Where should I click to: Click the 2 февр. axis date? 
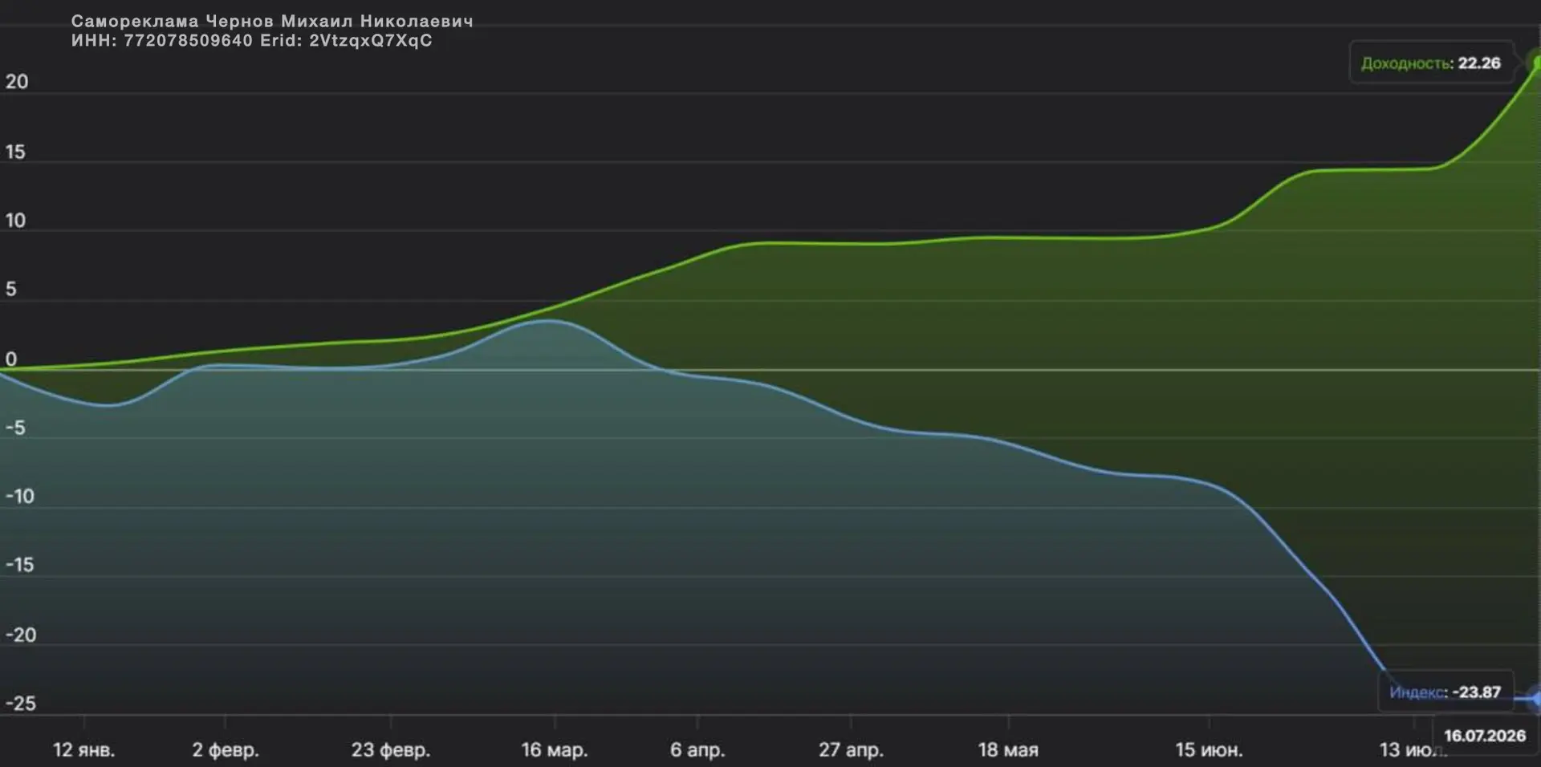225,750
